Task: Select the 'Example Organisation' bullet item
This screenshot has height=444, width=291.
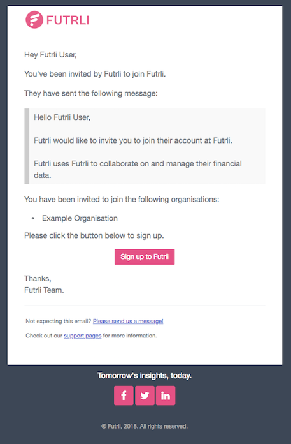Action: point(80,218)
